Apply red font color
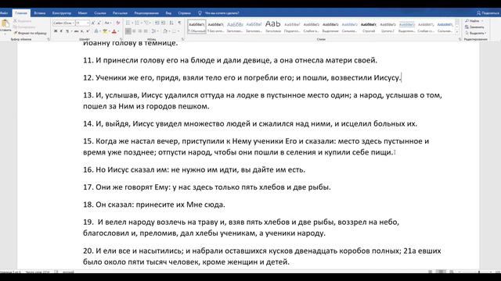Image resolution: width=501 pixels, height=281 pixels. pos(114,31)
